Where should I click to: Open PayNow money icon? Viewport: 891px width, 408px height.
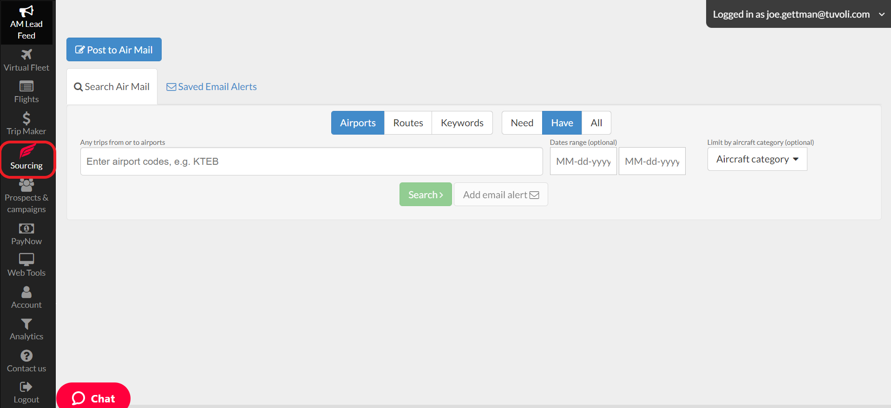pos(26,228)
